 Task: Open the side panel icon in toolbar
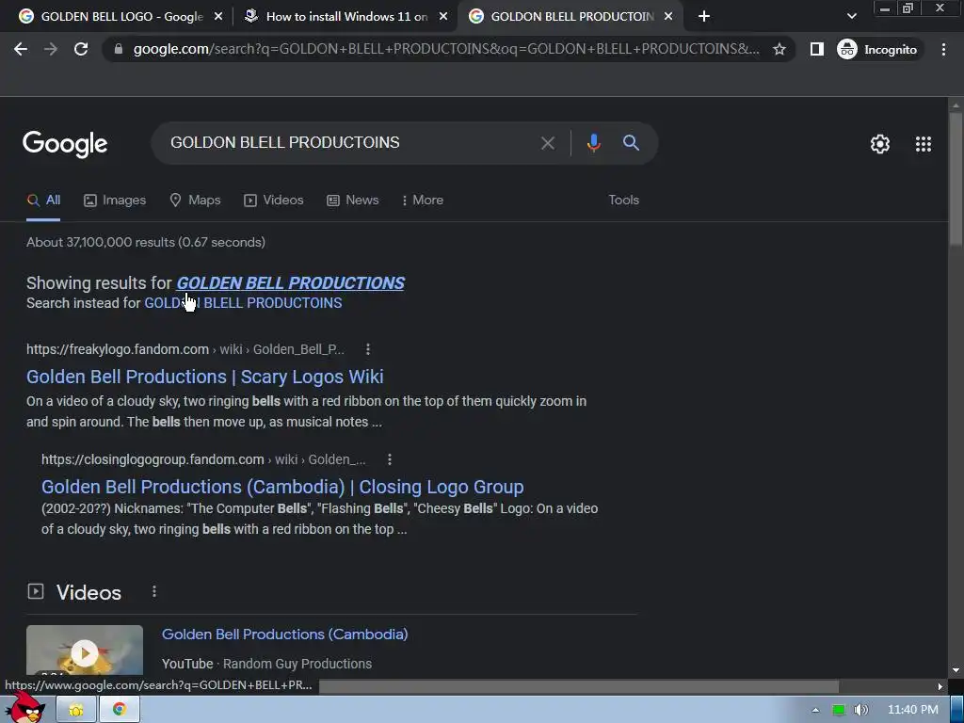pos(816,49)
